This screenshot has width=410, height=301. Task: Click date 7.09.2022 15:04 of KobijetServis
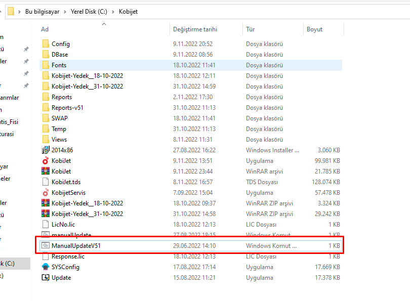tap(193, 192)
